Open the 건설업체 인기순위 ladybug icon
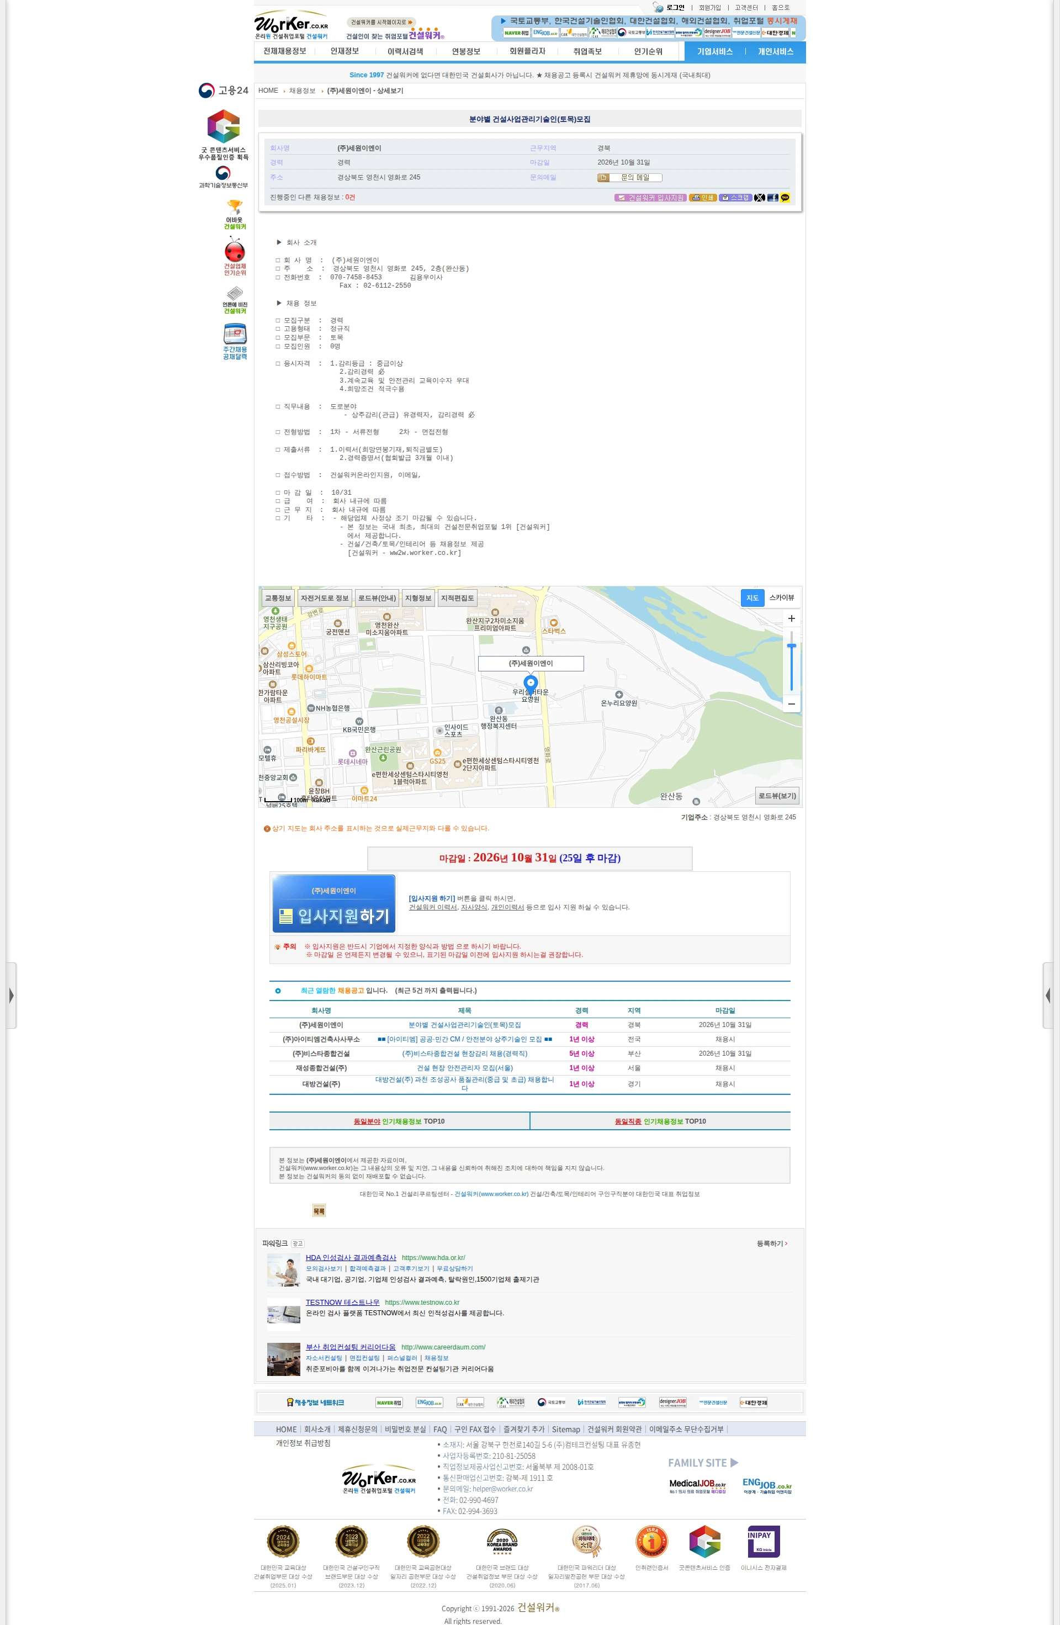This screenshot has height=1625, width=1060. (x=234, y=256)
